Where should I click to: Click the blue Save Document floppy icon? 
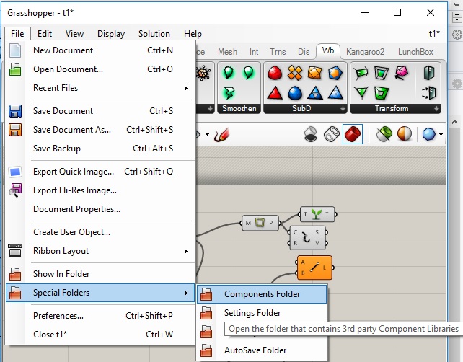(15, 111)
